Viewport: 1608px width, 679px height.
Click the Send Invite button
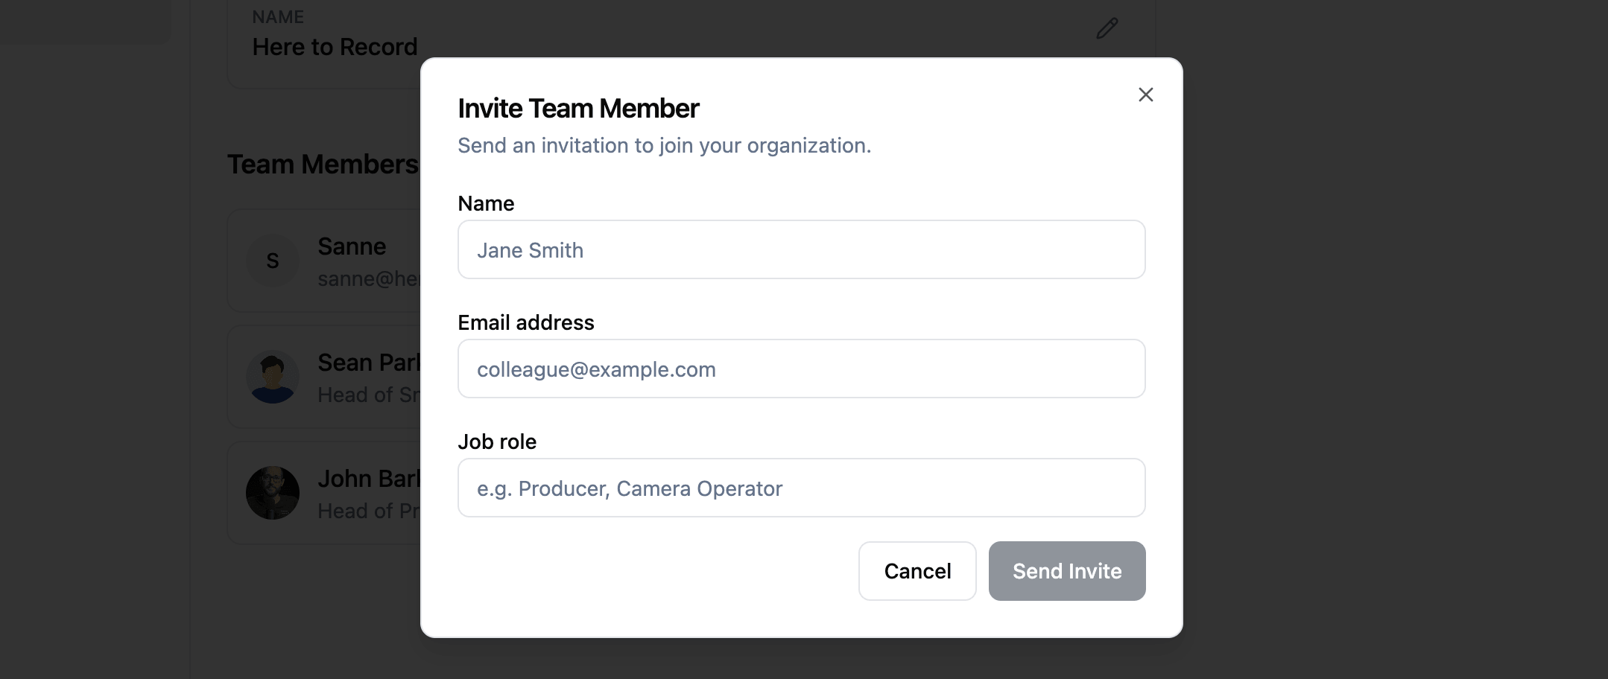pyautogui.click(x=1066, y=571)
